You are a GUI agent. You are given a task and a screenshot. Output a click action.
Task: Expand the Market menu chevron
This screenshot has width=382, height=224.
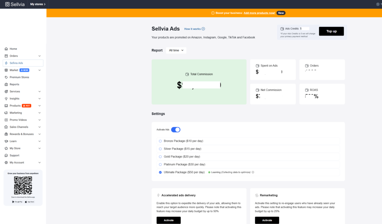point(40,70)
